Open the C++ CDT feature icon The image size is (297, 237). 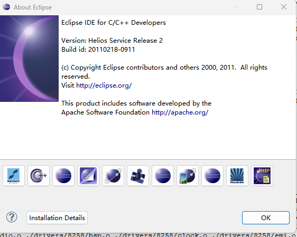click(x=39, y=176)
